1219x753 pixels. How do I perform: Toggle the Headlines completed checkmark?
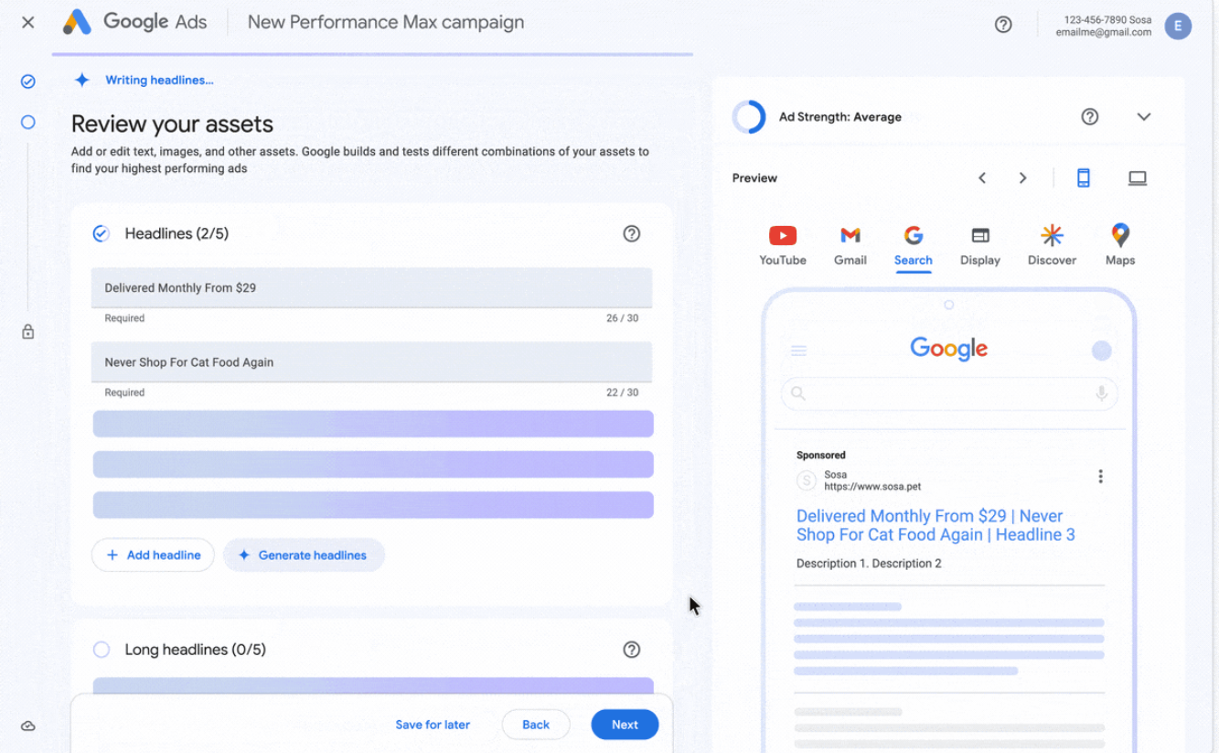102,233
